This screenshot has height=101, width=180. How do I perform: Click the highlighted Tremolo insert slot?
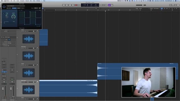(4, 72)
